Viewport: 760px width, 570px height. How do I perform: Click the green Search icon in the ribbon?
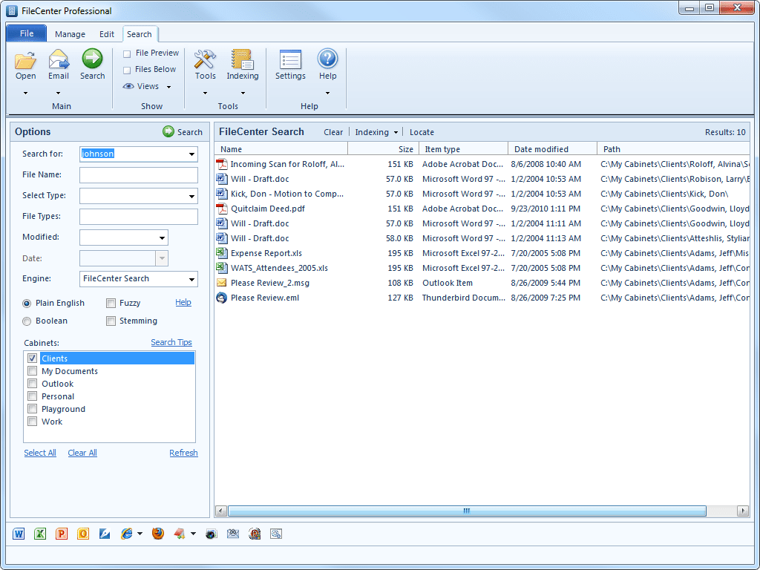tap(92, 59)
